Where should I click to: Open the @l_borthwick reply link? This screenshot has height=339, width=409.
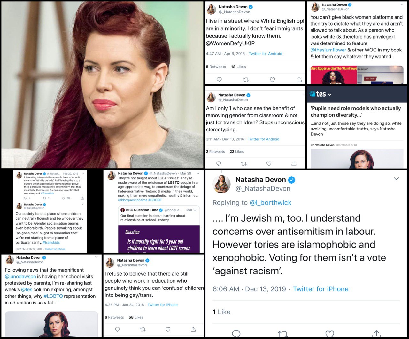click(271, 202)
